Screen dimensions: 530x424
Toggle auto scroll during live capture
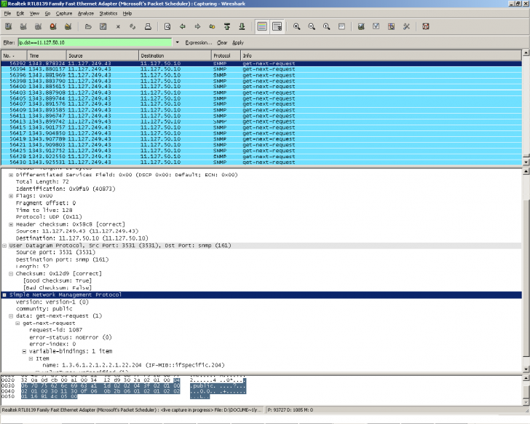pyautogui.click(x=277, y=26)
